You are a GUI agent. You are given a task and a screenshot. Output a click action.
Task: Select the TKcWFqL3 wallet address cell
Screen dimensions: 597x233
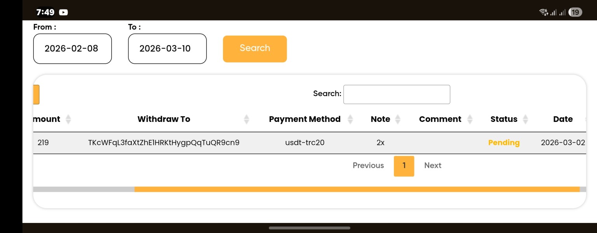164,143
